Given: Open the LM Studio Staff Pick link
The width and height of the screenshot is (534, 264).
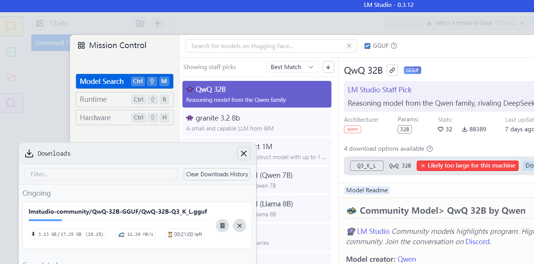Looking at the screenshot, I should (x=380, y=90).
